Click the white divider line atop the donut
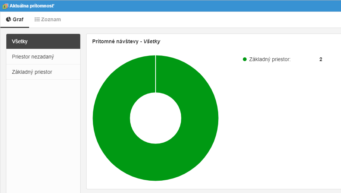Viewport: 341px width, 193px height. [x=156, y=74]
